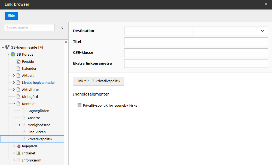Expand the Aktuelt tree node
Viewport: 272px width, 165px height.
tap(14, 75)
